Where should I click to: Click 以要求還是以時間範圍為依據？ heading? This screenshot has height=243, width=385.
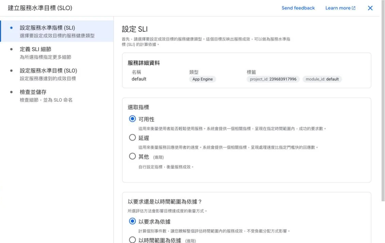coord(165,202)
